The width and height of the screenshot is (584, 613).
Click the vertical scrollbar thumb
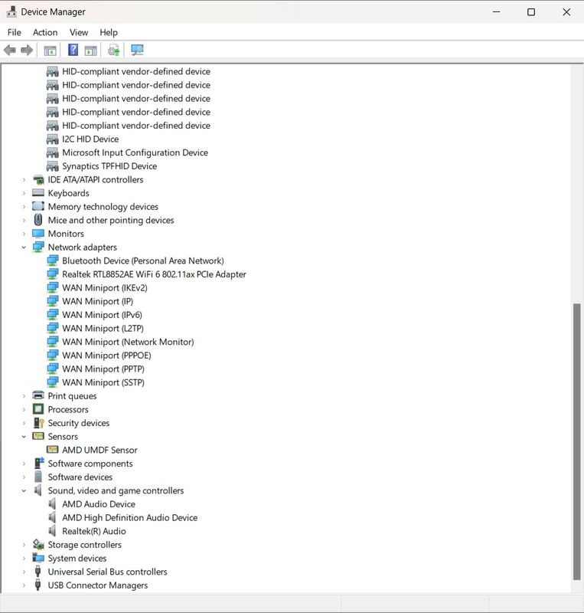point(576,442)
